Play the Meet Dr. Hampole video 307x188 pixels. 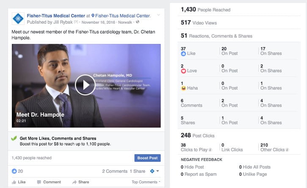(x=85, y=85)
